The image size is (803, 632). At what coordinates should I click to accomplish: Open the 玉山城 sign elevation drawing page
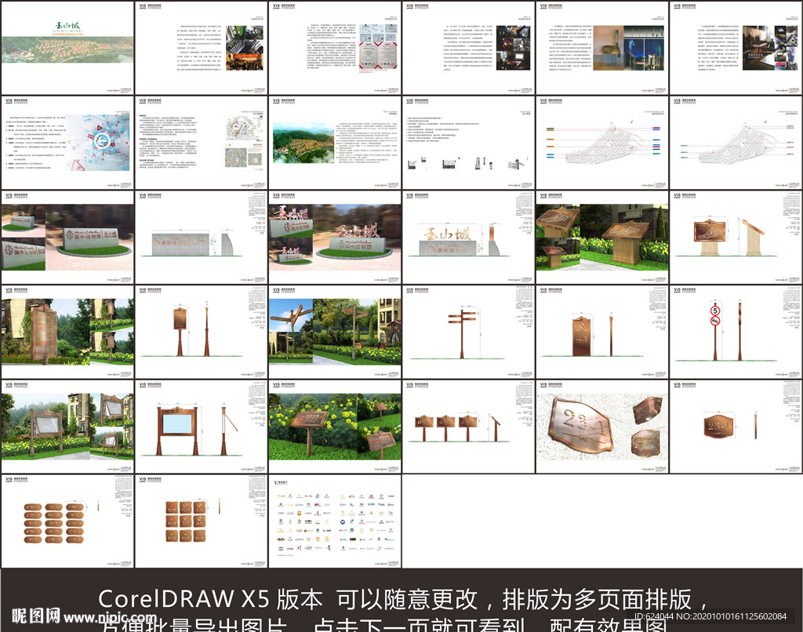[x=468, y=237]
